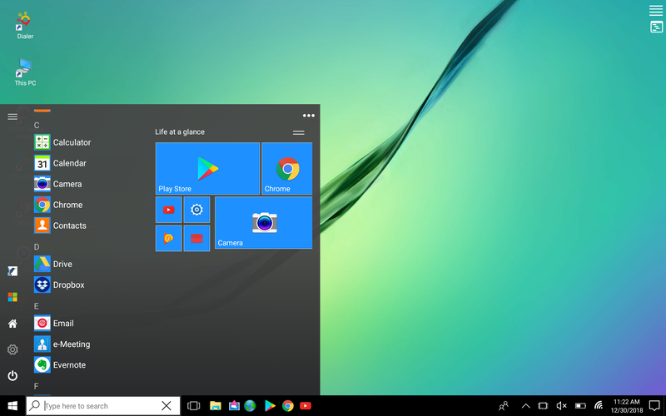The height and width of the screenshot is (416, 666).
Task: Click the power icon in the start sidebar
Action: (x=12, y=376)
